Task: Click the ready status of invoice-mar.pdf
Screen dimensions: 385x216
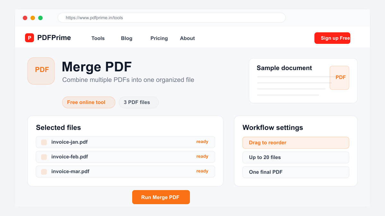Action: (x=202, y=171)
